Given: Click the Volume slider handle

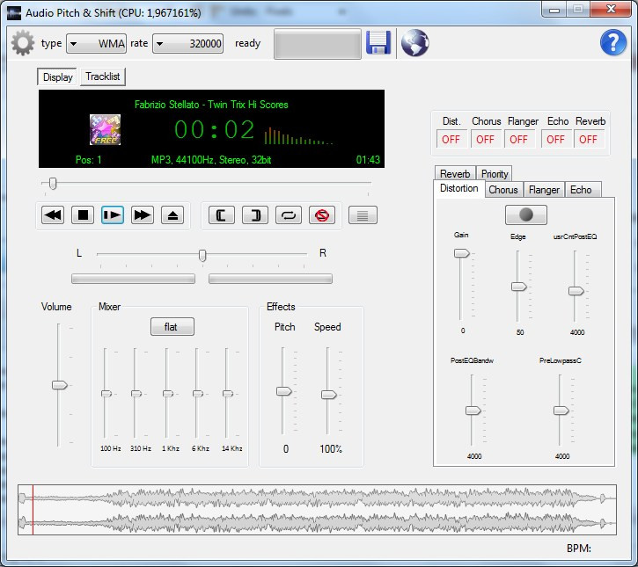Looking at the screenshot, I should coord(60,385).
